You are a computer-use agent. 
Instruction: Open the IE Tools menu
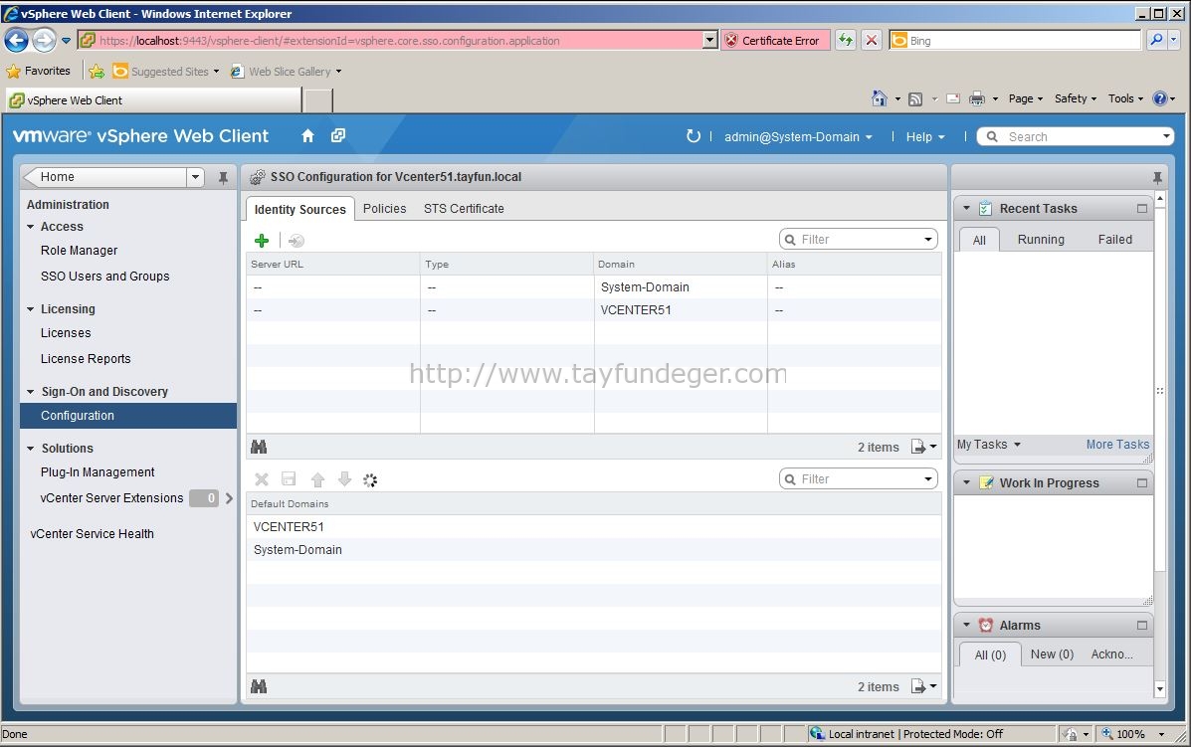point(1125,98)
